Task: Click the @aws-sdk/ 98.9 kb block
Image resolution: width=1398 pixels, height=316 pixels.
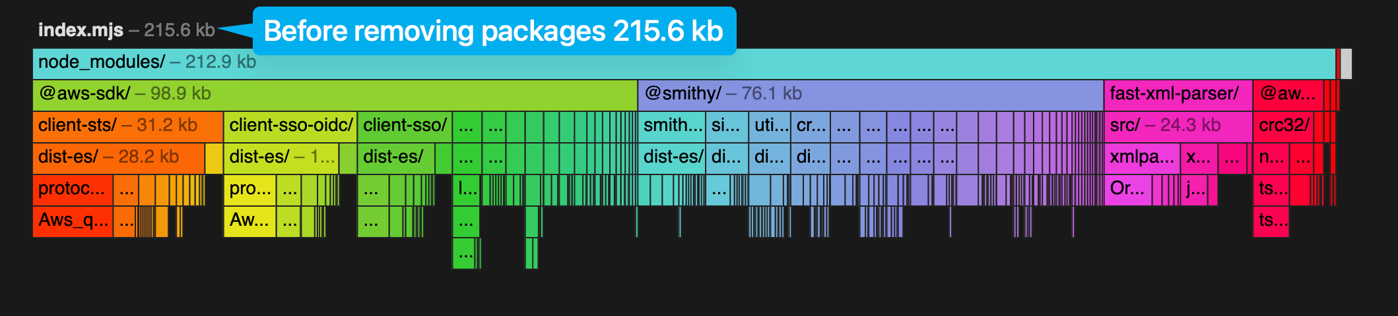Action: pyautogui.click(x=335, y=95)
